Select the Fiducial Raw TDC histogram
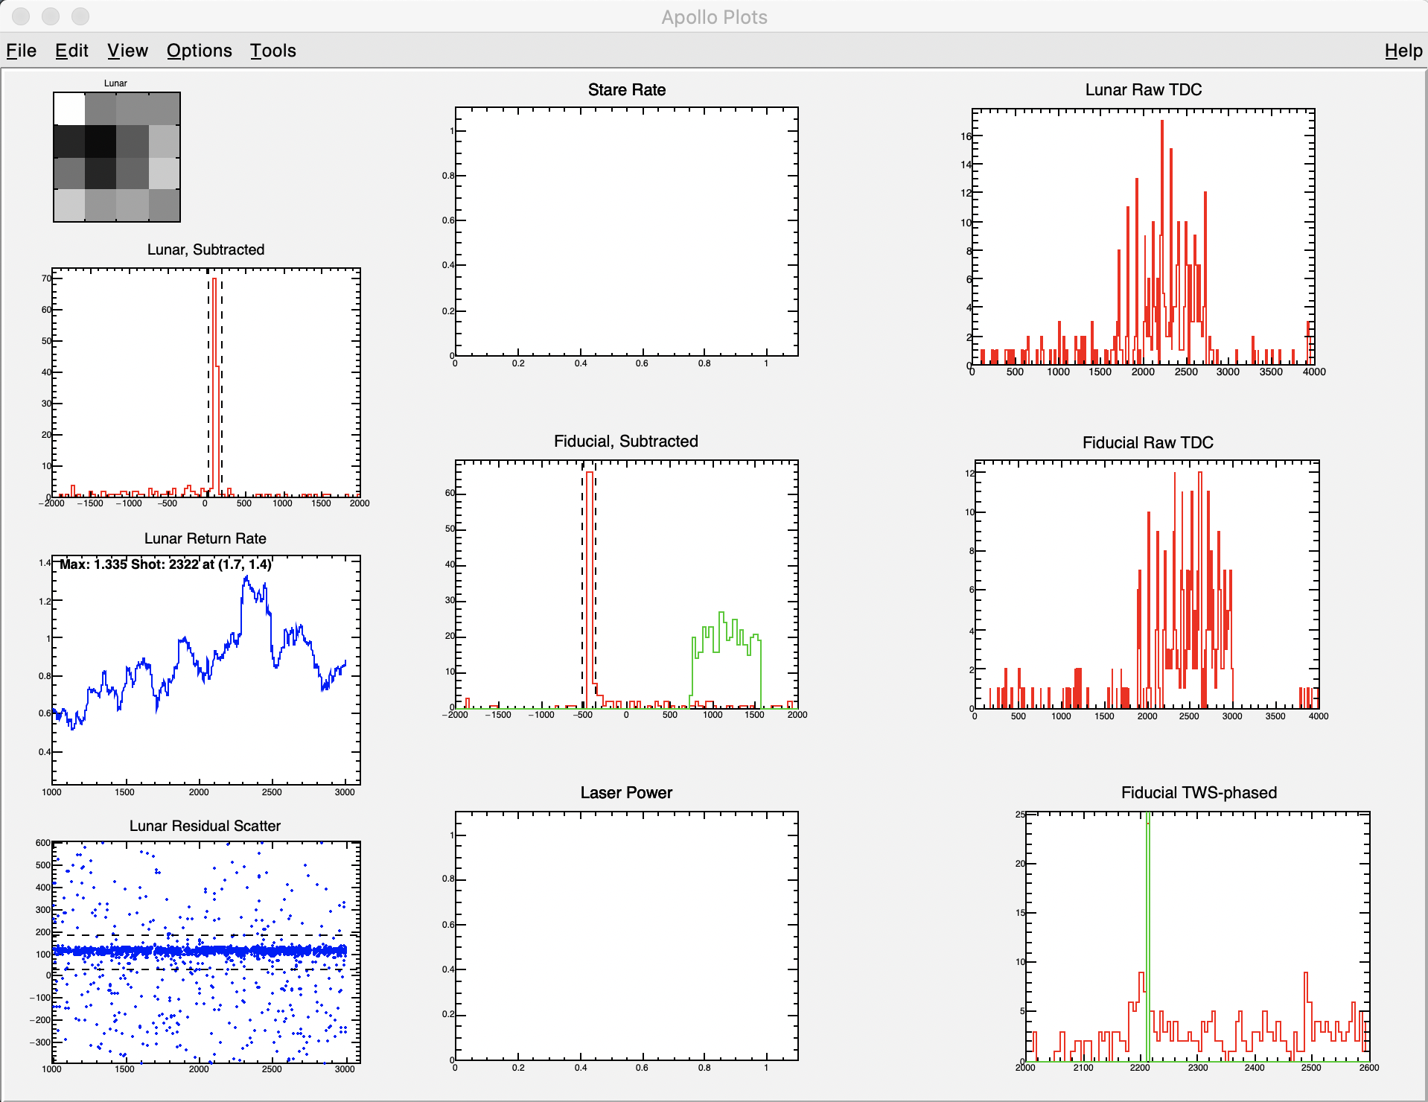The height and width of the screenshot is (1102, 1428). pyautogui.click(x=1147, y=585)
